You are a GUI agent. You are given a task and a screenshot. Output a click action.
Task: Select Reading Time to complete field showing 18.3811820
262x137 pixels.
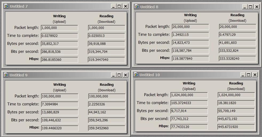[236, 103]
